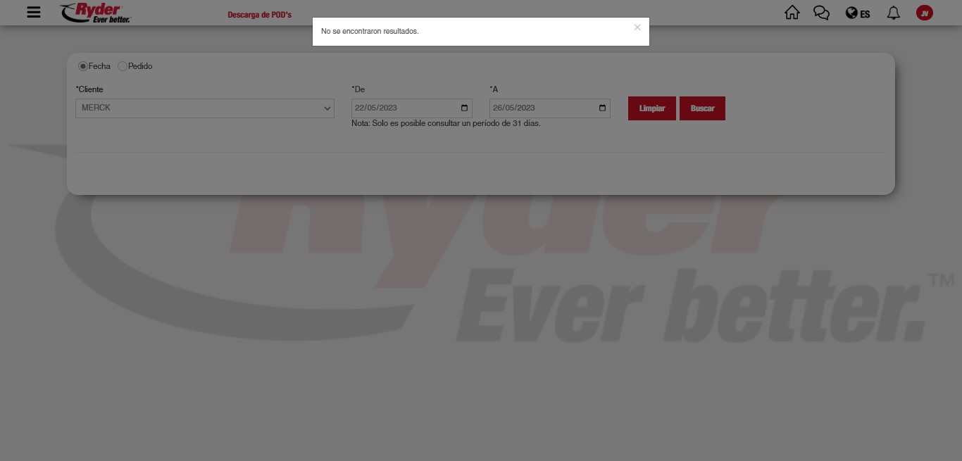Click the chevron arrow on the Cliente field
The image size is (962, 461).
[327, 108]
